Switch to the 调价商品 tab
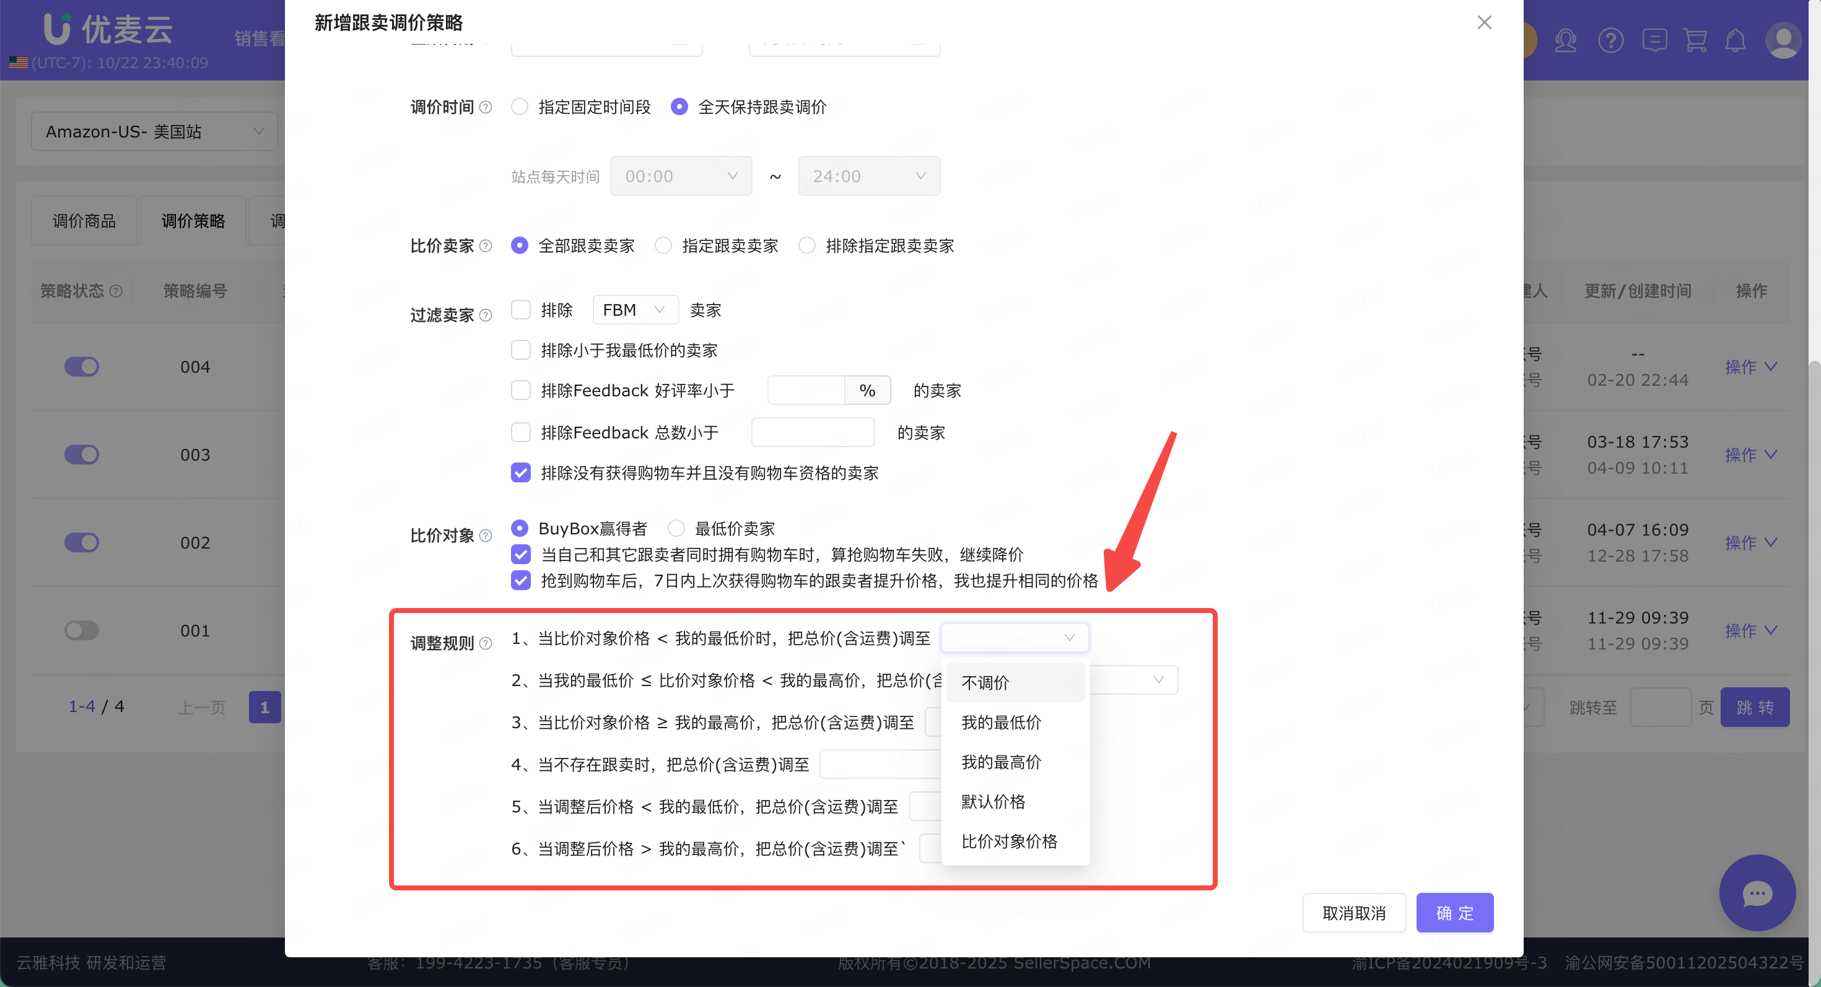This screenshot has width=1821, height=987. tap(84, 221)
